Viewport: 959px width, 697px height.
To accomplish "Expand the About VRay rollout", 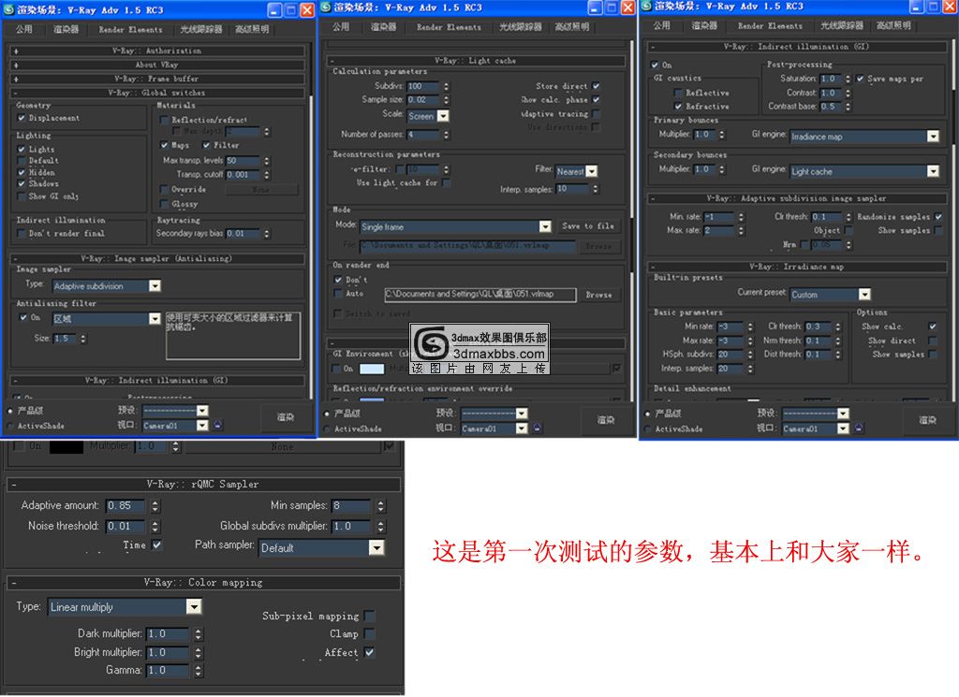I will pos(157,65).
